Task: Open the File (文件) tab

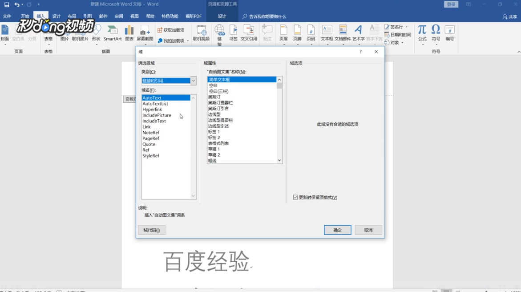Action: (7, 16)
